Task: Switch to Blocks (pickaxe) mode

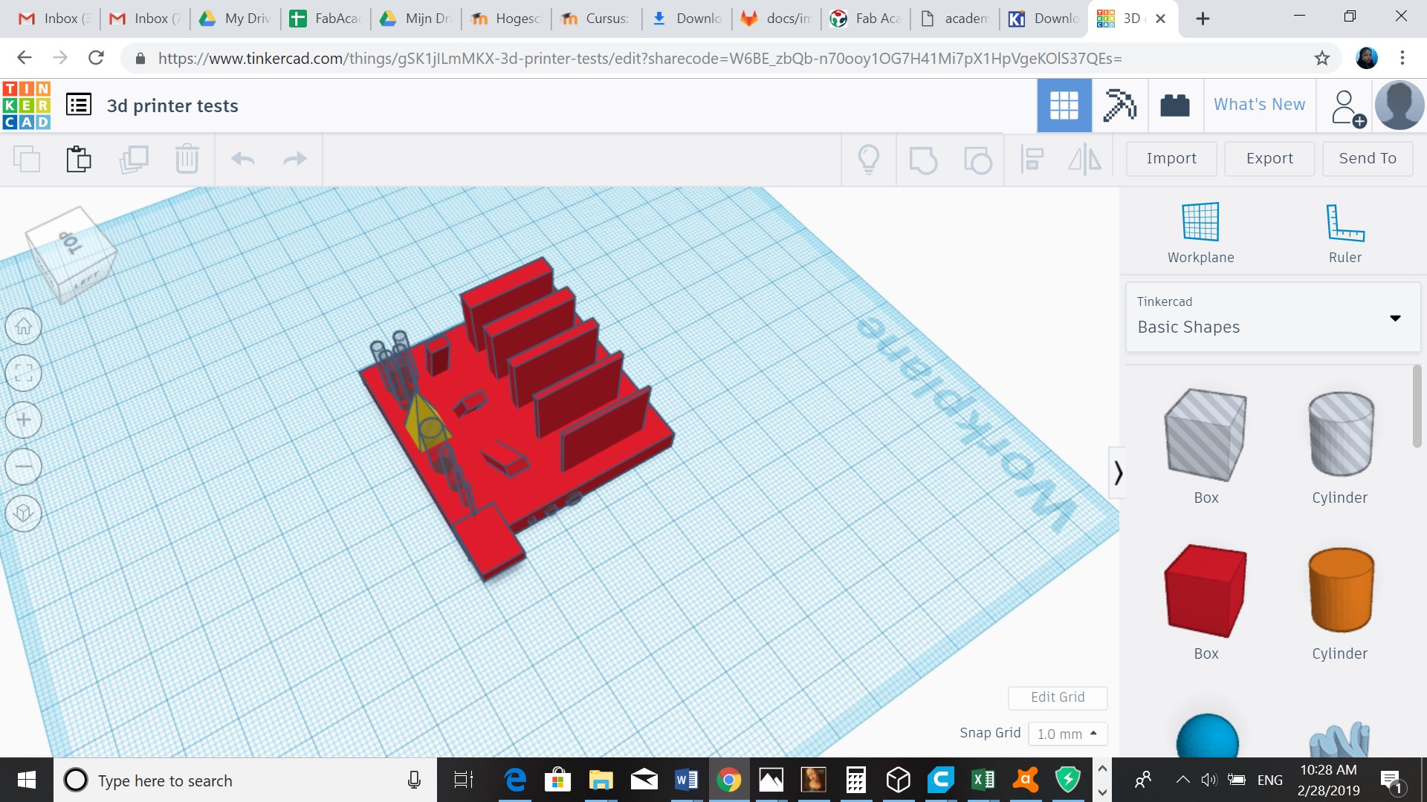Action: (x=1119, y=105)
